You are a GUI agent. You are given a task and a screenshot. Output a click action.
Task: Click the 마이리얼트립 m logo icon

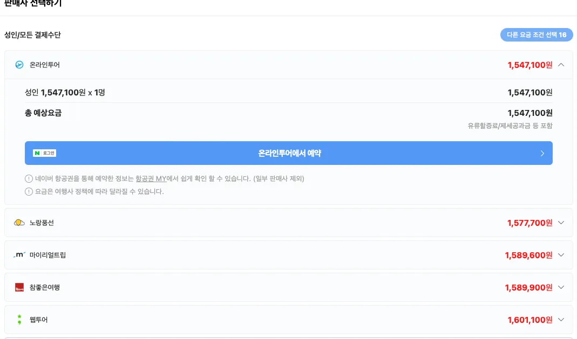click(x=19, y=254)
